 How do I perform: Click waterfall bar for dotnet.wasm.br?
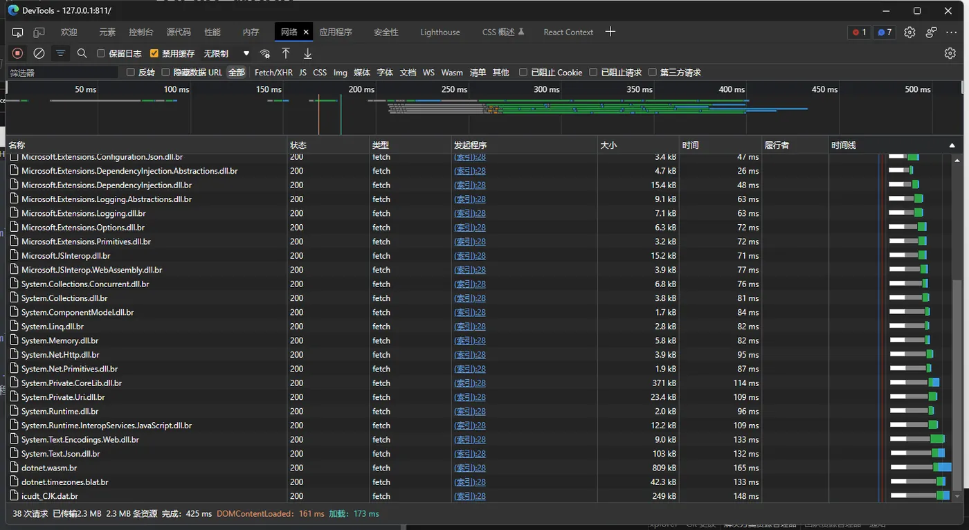(x=921, y=468)
